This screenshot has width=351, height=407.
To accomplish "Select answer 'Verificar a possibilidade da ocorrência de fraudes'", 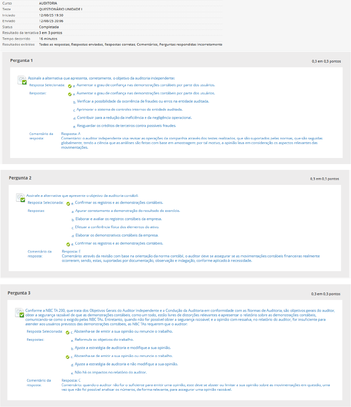I will (x=143, y=101).
